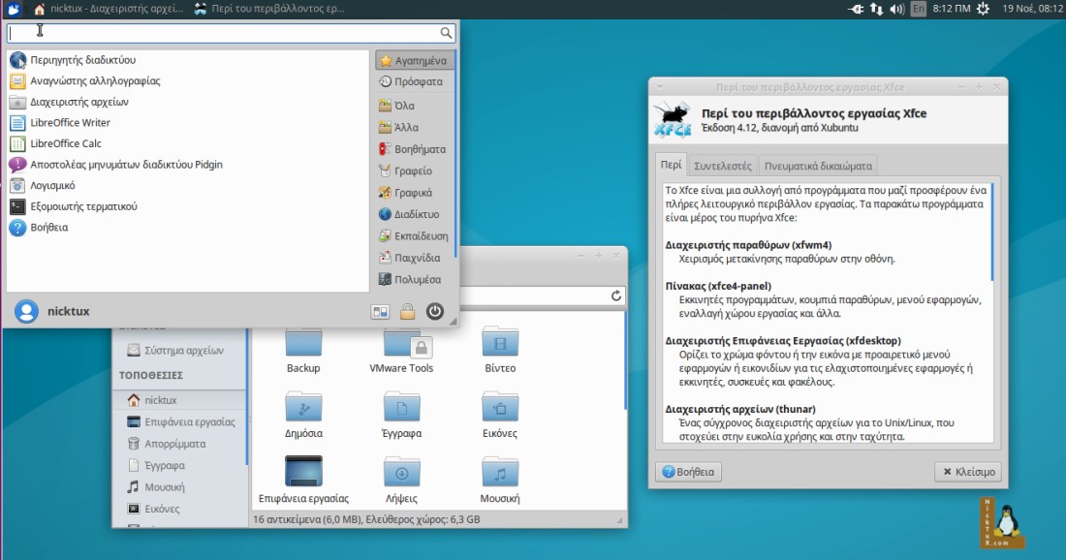Viewport: 1066px width, 560px height.
Task: Open the Περιηγητής διαδικτύου web browser
Action: [82, 60]
